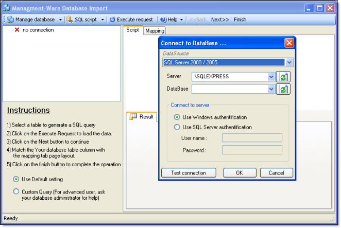Screen dimensions: 341x228
Task: Expand the SQL script menu arrow
Action: [103, 20]
